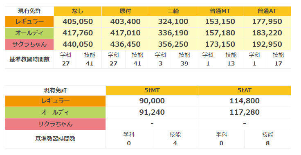Click the 5tMT レギュラー price 90,000
The height and width of the screenshot is (155, 301).
coord(152,101)
